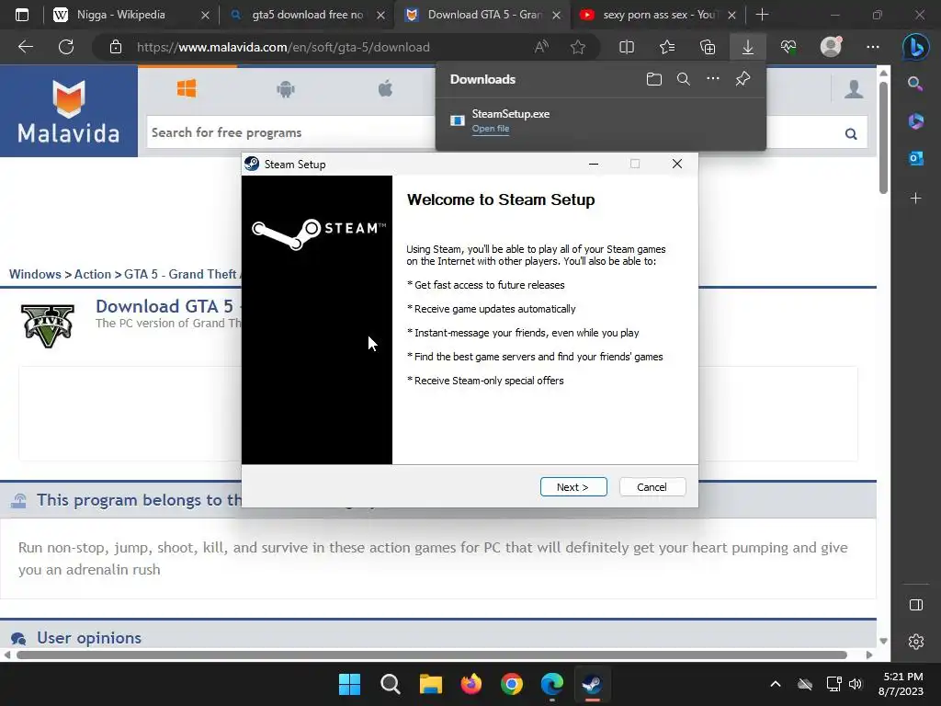941x706 pixels.
Task: Open Edge sidebar search icon
Action: point(915,84)
